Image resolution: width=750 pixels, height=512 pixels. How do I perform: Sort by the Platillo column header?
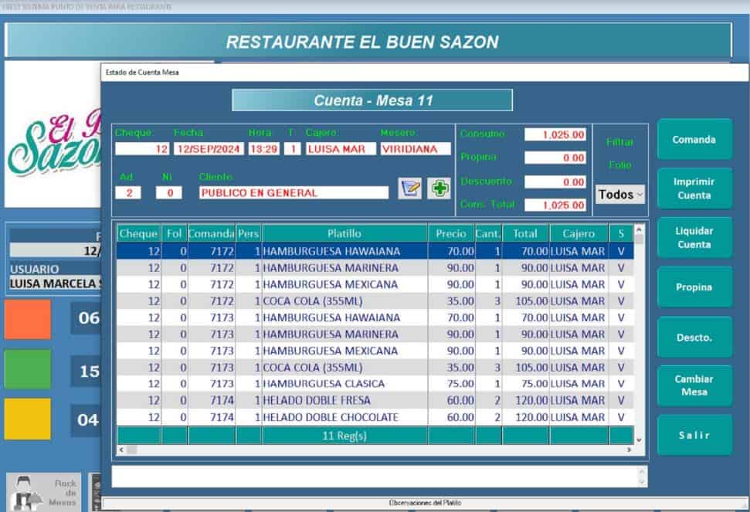(344, 233)
